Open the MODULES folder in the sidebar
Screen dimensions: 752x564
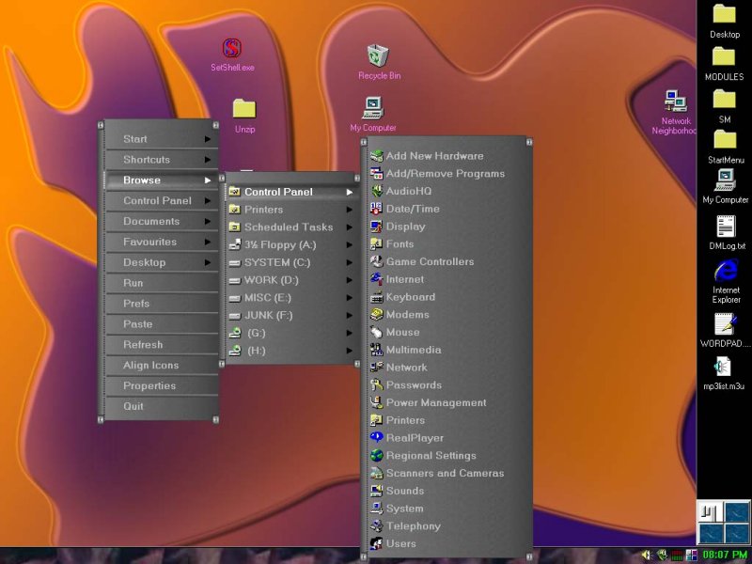pos(724,56)
